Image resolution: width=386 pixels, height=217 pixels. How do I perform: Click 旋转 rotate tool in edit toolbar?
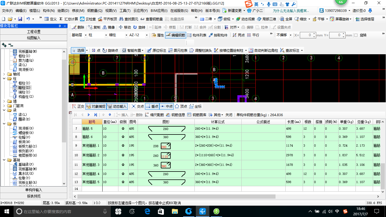[139, 27]
